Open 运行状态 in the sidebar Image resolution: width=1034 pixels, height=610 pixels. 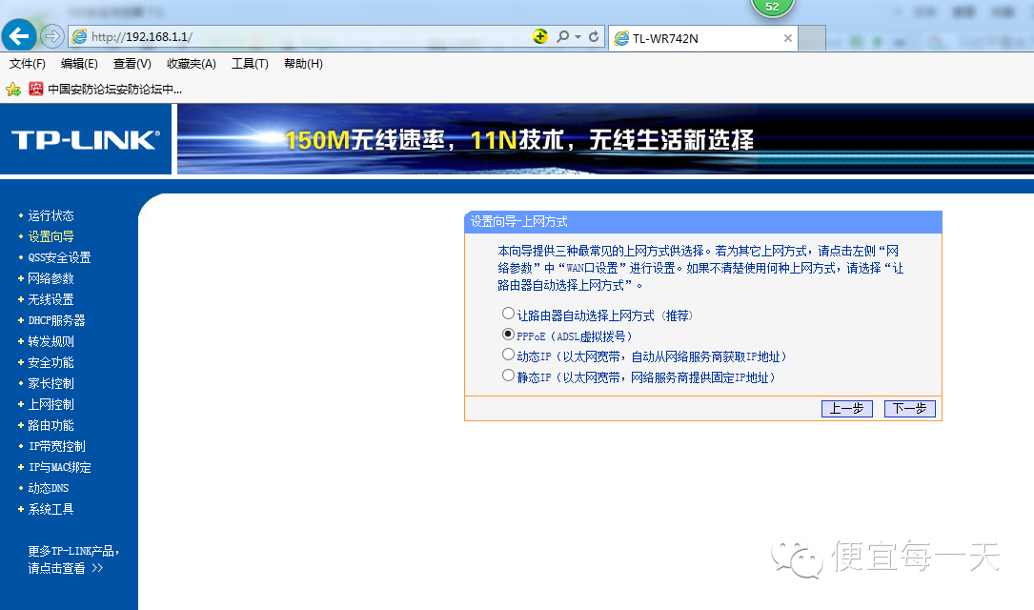tap(51, 215)
